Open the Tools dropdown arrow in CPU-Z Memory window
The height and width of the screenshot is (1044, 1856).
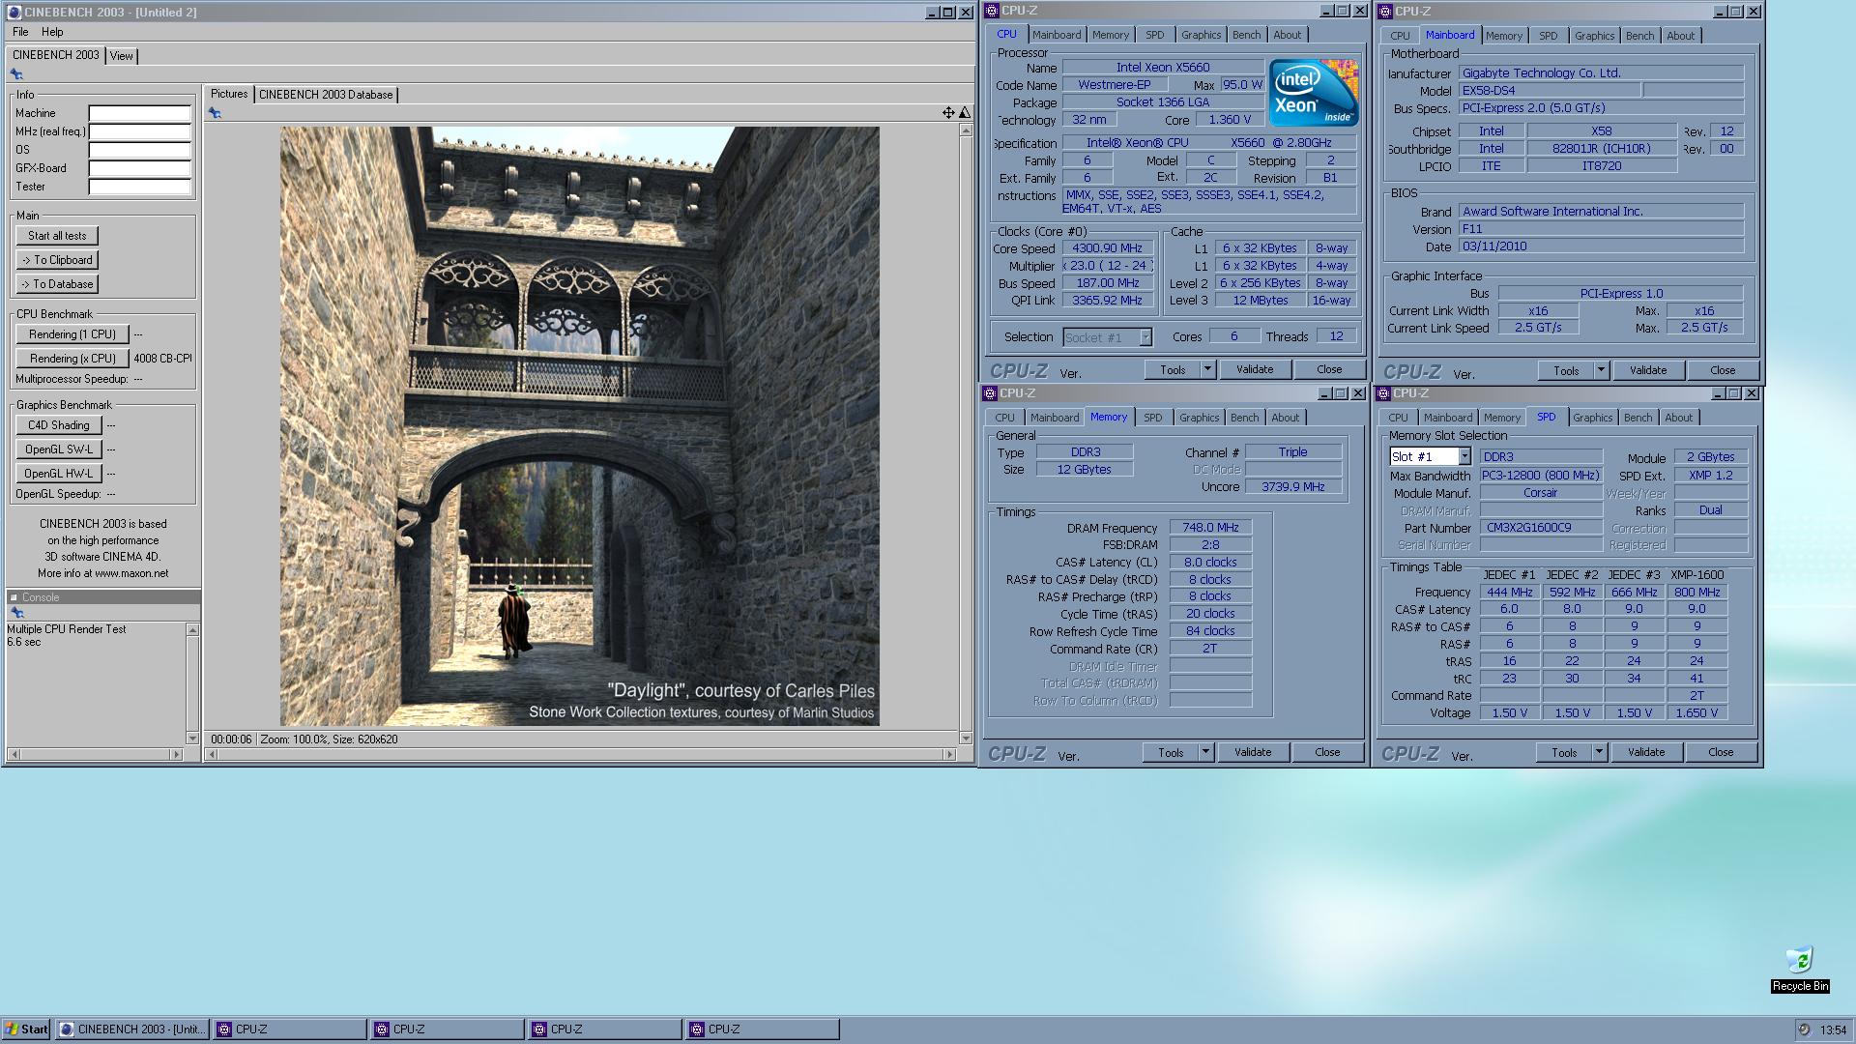1204,752
